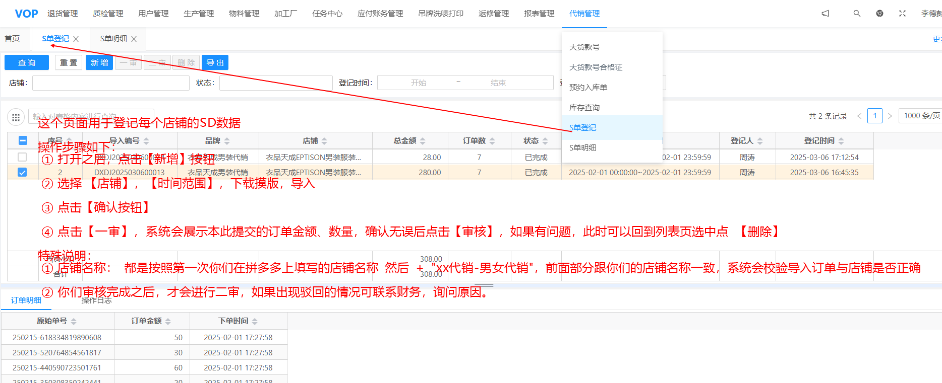Open the 1000 条/页 page size dropdown
This screenshot has height=383, width=942.
[921, 116]
